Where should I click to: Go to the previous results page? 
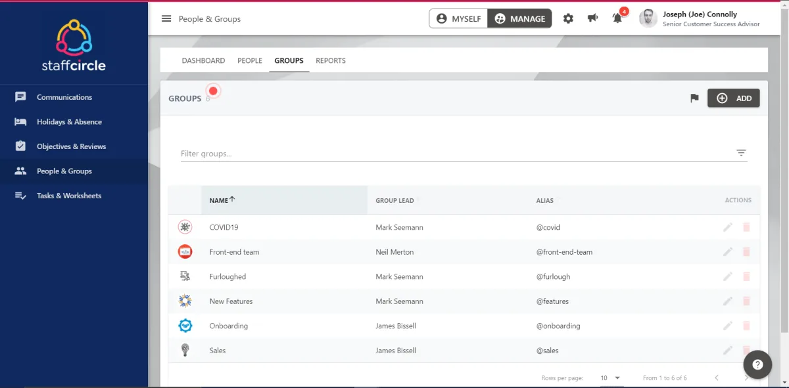tap(716, 378)
